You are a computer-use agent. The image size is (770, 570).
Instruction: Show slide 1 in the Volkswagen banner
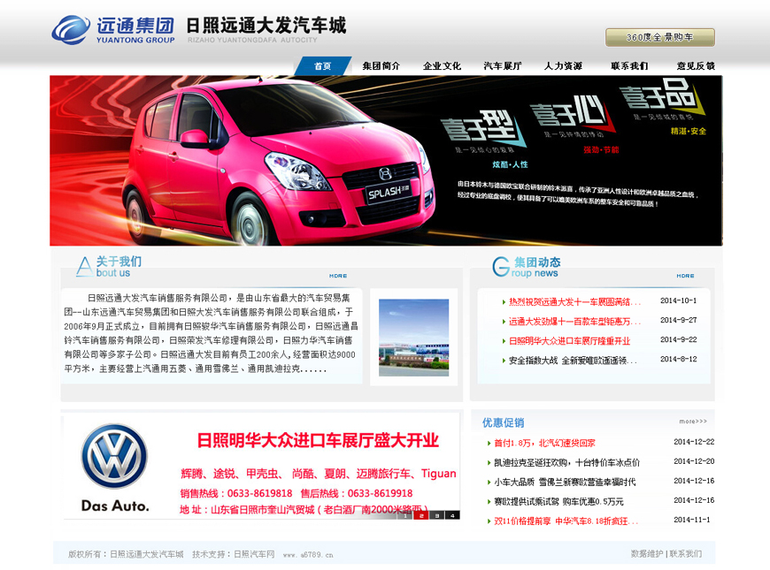[405, 515]
